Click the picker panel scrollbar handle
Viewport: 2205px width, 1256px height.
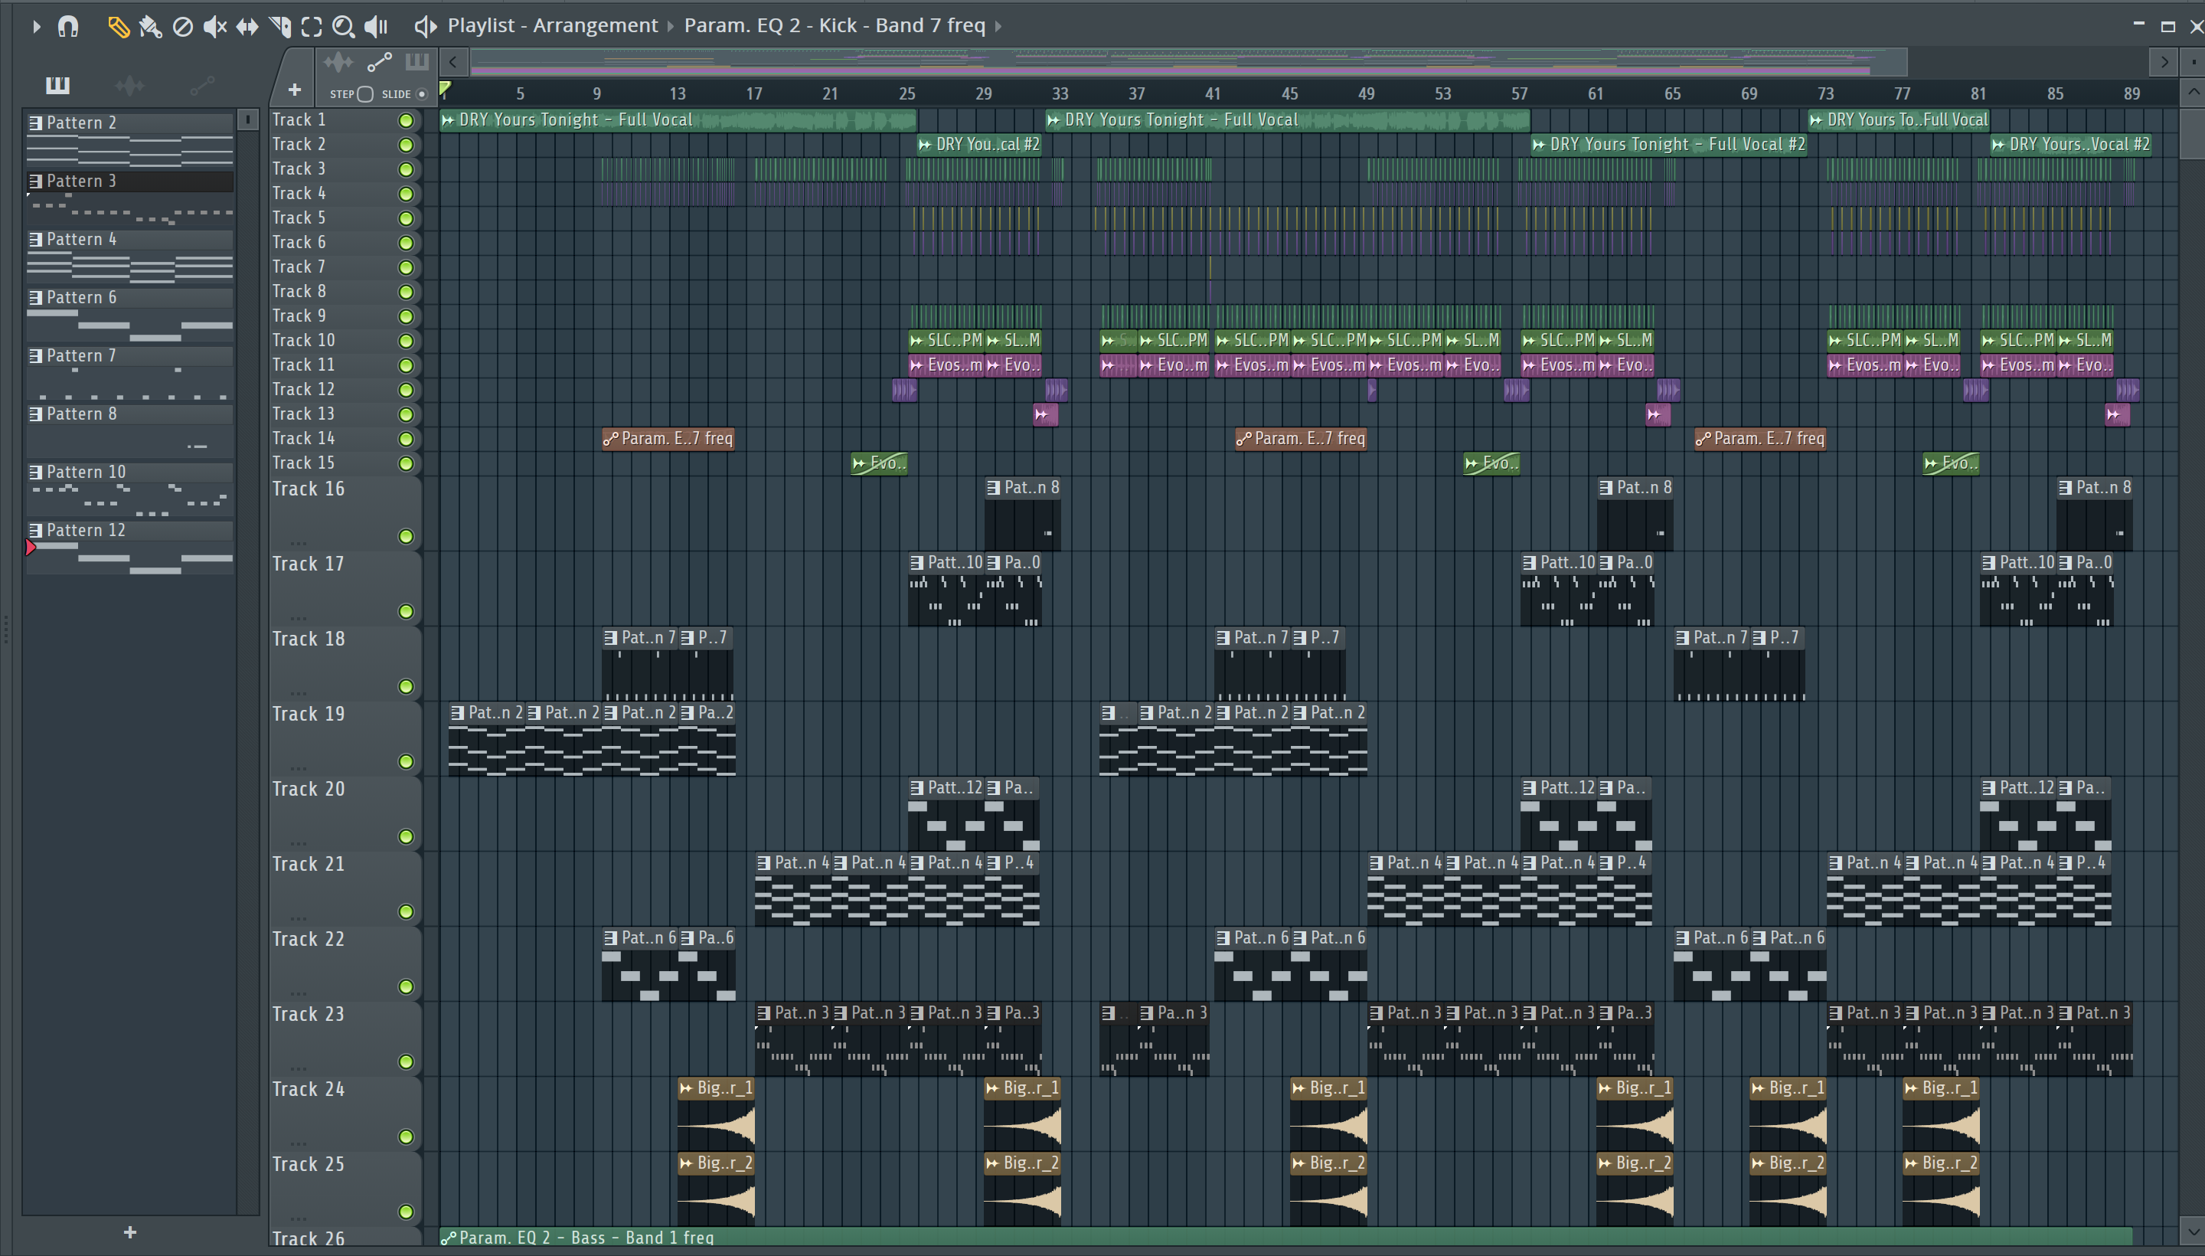tap(247, 119)
